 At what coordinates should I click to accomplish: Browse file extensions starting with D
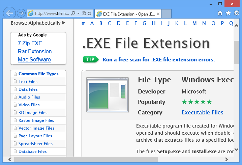[119, 23]
